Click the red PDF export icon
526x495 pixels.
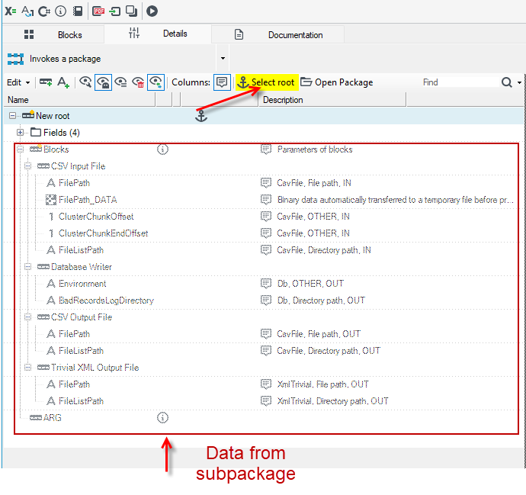(x=98, y=11)
